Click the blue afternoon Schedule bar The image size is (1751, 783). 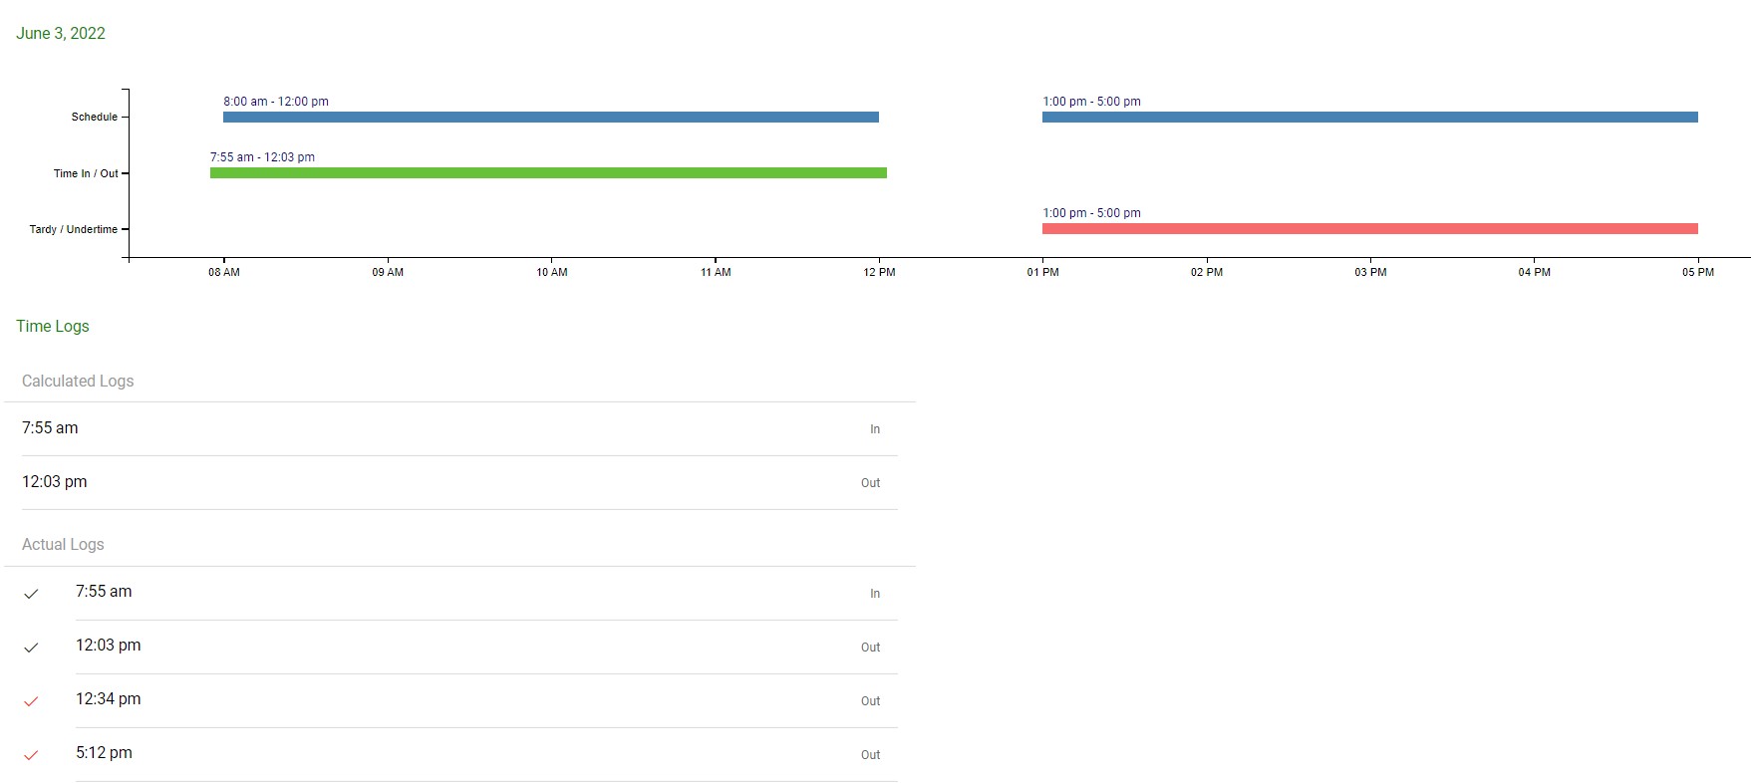[x=1369, y=118]
